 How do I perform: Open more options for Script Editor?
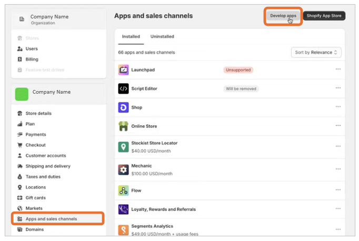point(338,88)
